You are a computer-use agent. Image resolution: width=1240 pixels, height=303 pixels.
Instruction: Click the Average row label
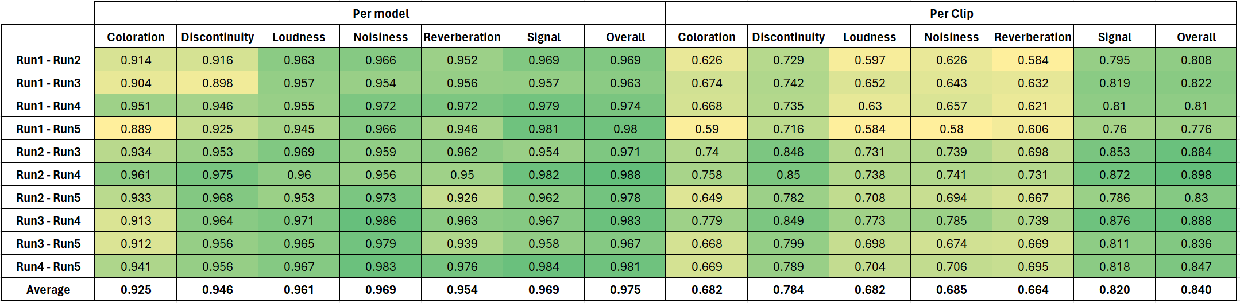(x=48, y=290)
